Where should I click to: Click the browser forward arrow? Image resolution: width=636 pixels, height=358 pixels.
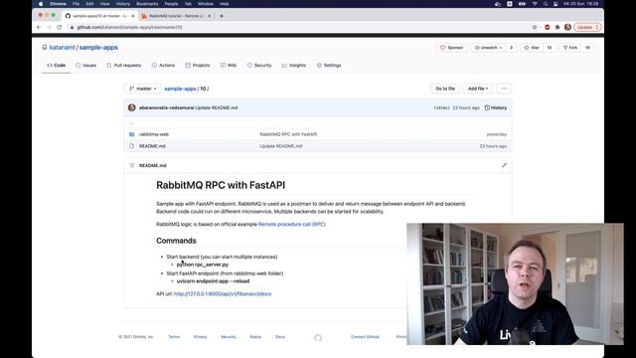[x=49, y=27]
